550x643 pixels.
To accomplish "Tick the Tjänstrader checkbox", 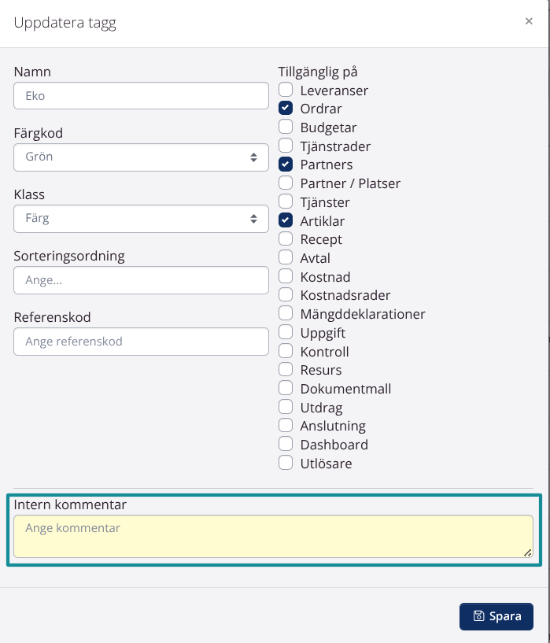I will point(286,146).
